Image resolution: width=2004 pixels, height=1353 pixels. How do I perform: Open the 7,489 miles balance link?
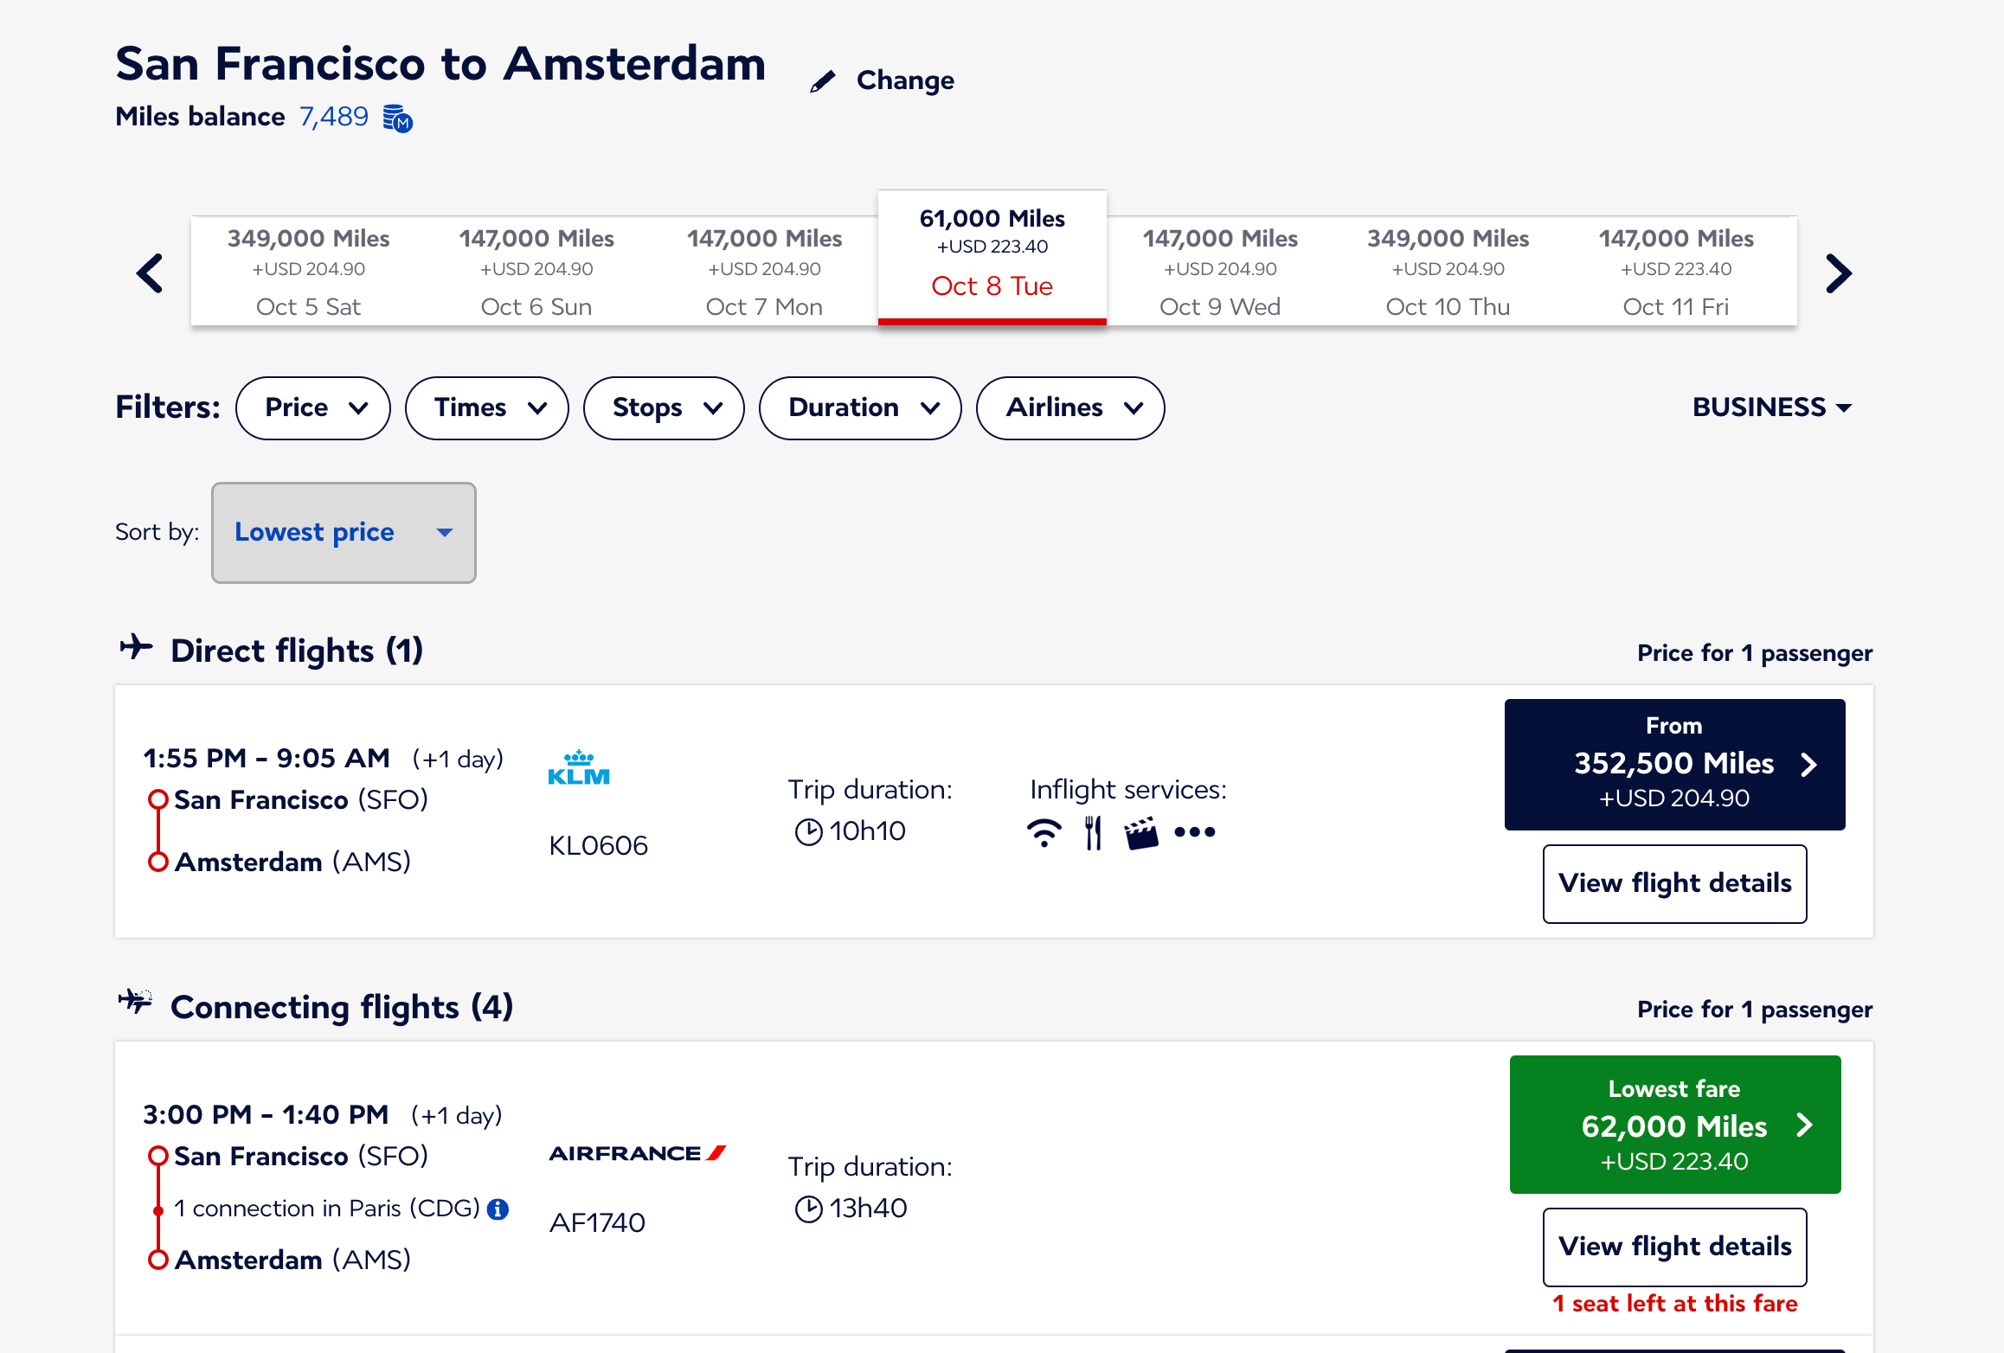tap(332, 117)
